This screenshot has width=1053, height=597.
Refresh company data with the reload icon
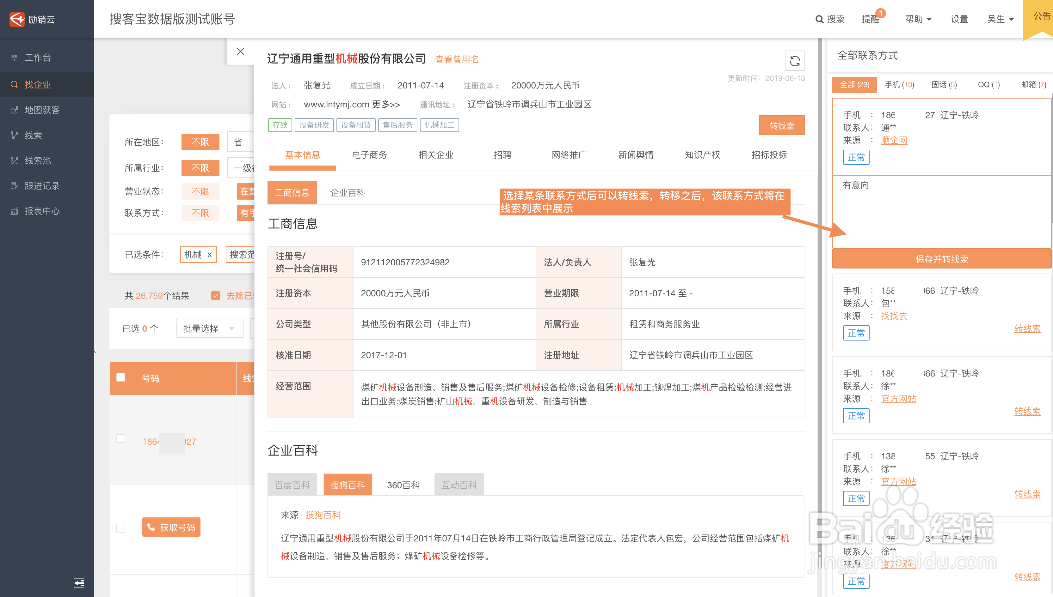click(x=794, y=61)
